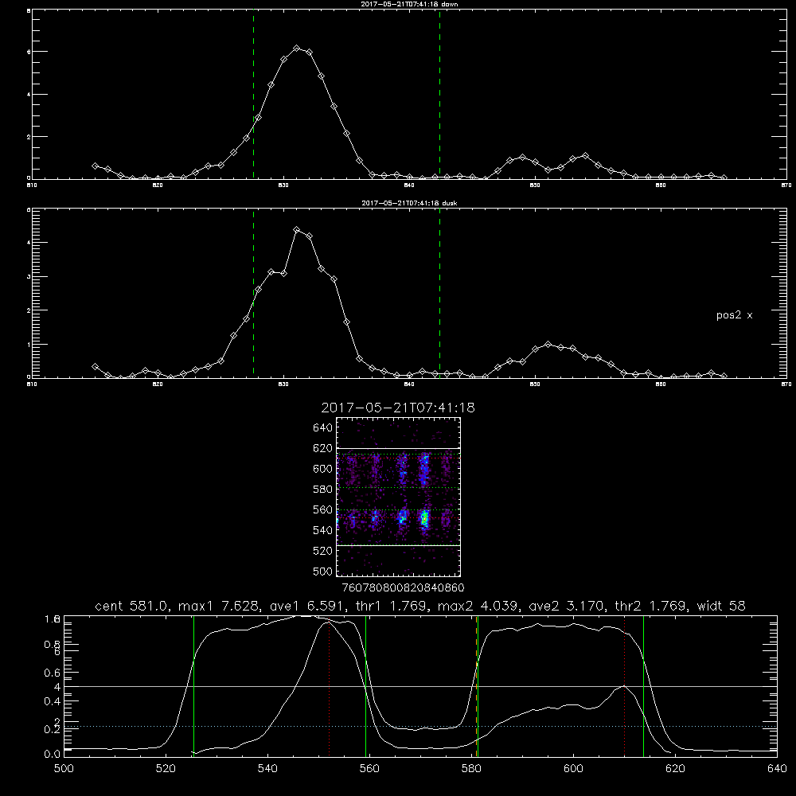Click upper white horizontal line at 620 in image
The height and width of the screenshot is (796, 796).
point(399,448)
